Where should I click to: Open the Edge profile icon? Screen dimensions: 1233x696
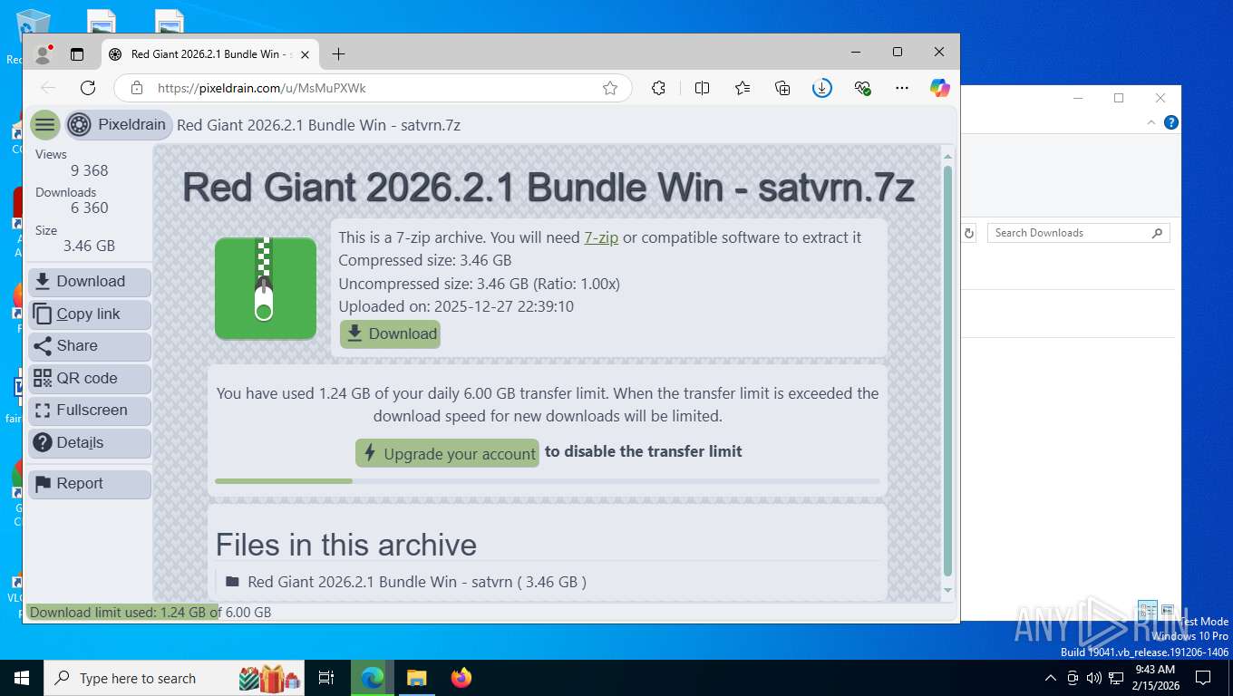(43, 54)
